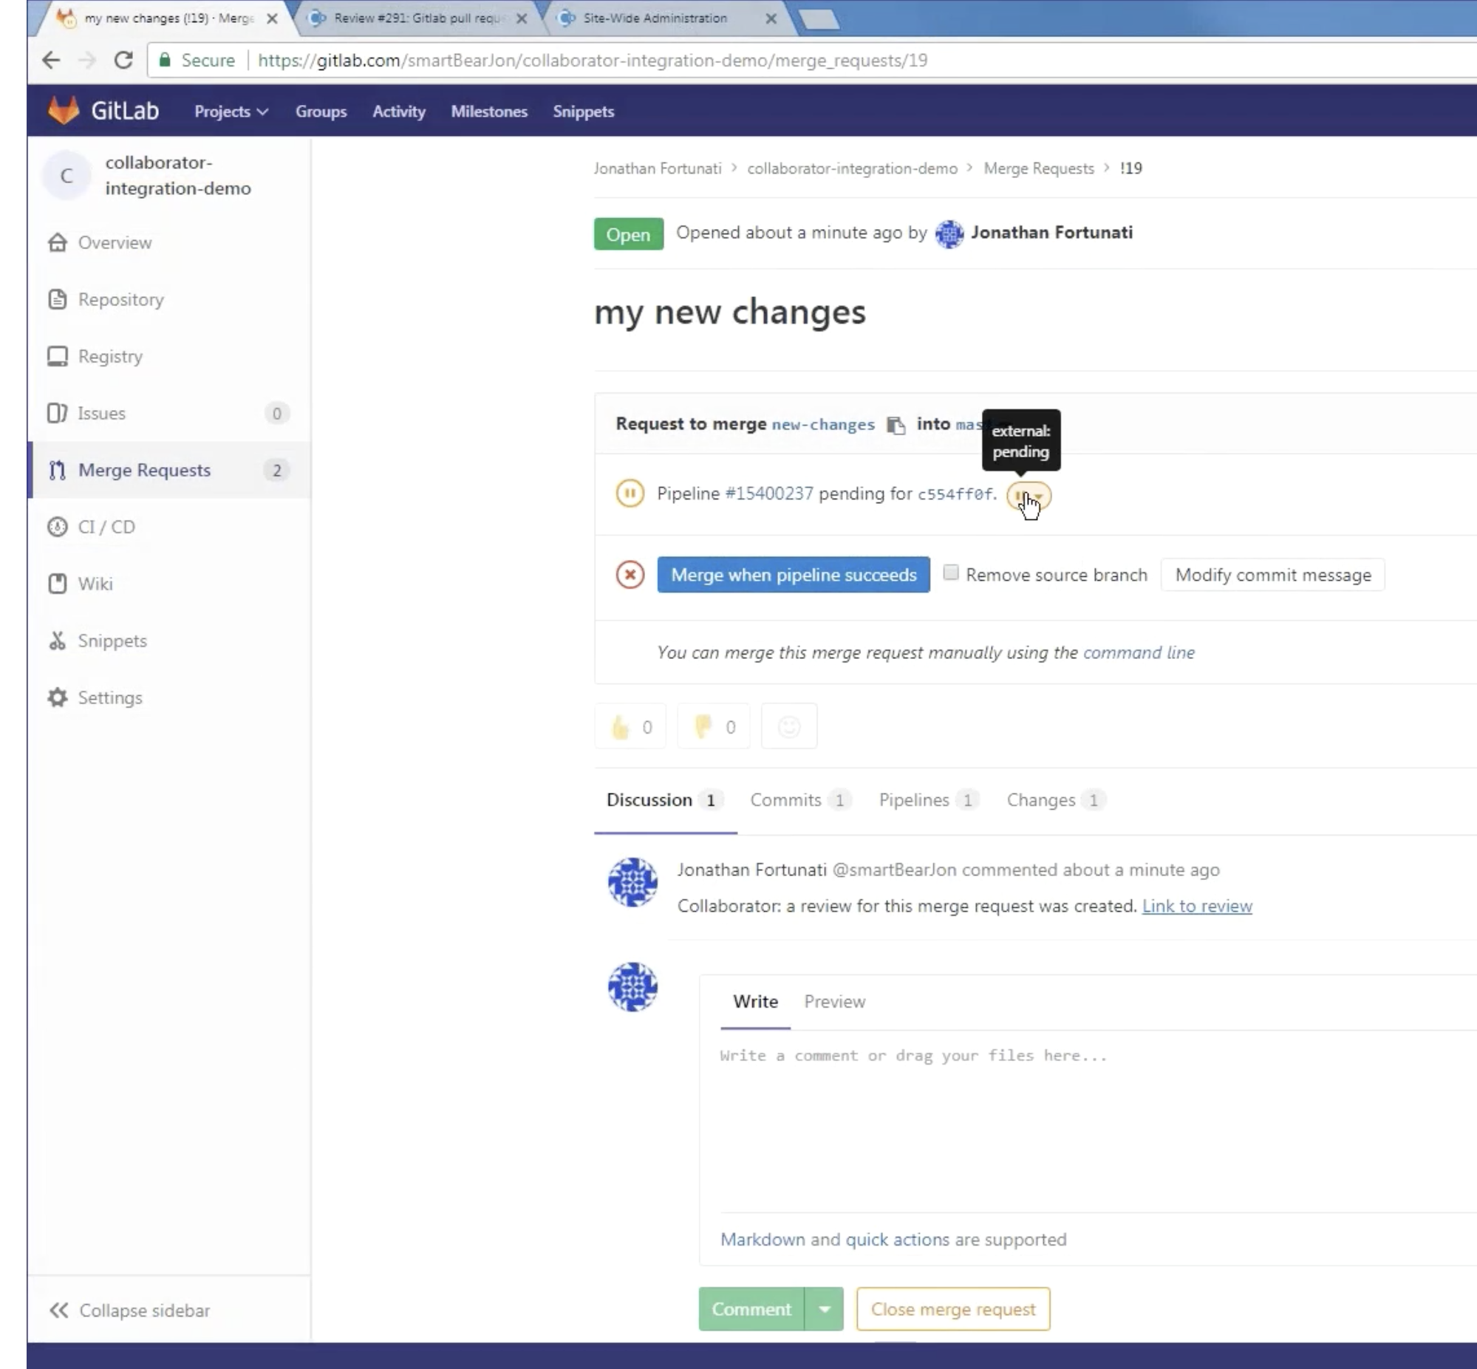This screenshot has width=1477, height=1369.
Task: Click the Wiki book icon
Action: tap(58, 584)
